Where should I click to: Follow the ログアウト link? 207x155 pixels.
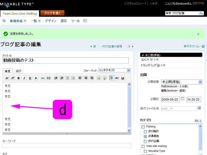[x=198, y=3]
